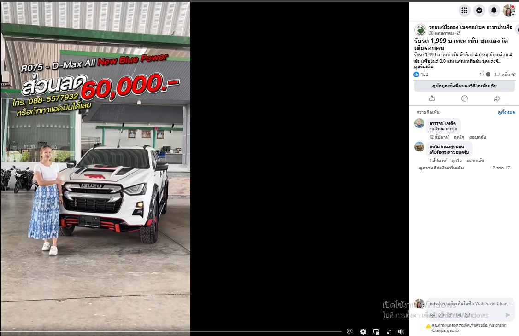The image size is (519, 336).
Task: Like the video with the thumbs-up button
Action: tap(432, 98)
